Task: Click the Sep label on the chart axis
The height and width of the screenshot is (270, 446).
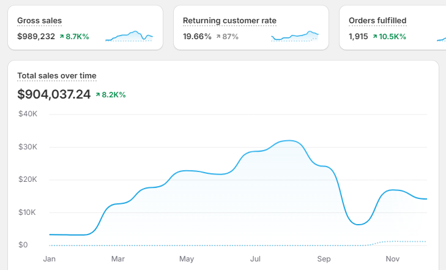Action: [x=324, y=259]
